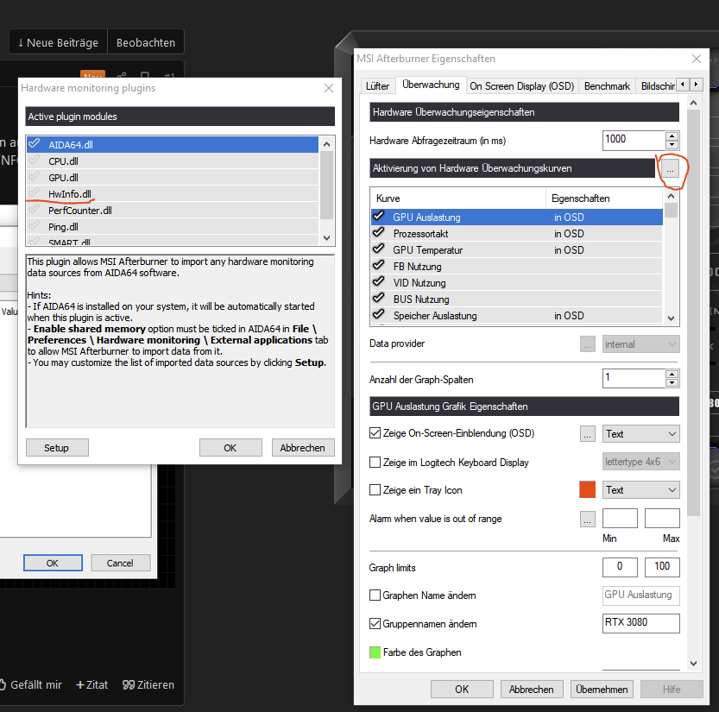Click Beobachten forum button
Image resolution: width=719 pixels, height=712 pixels.
(146, 42)
